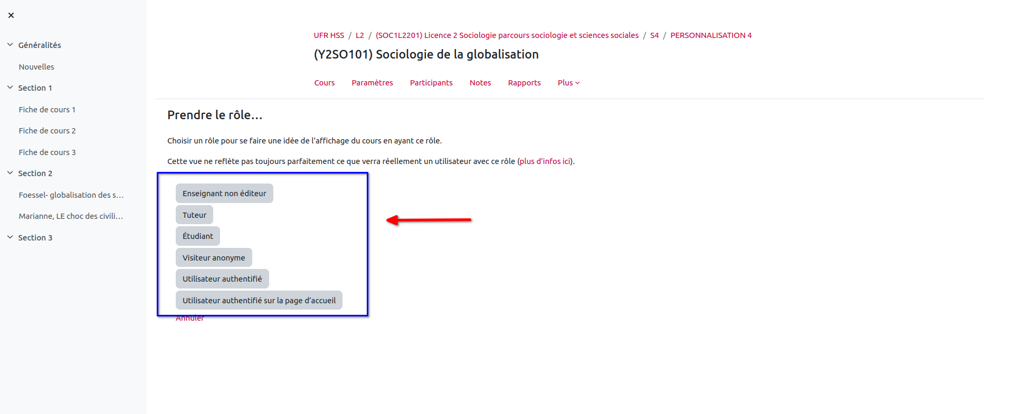Choose the Tuteur role button
This screenshot has height=414, width=1009.
[194, 215]
